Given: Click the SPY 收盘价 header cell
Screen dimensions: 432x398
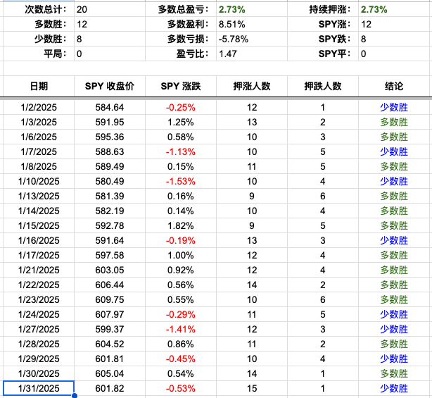Looking at the screenshot, I should point(110,86).
